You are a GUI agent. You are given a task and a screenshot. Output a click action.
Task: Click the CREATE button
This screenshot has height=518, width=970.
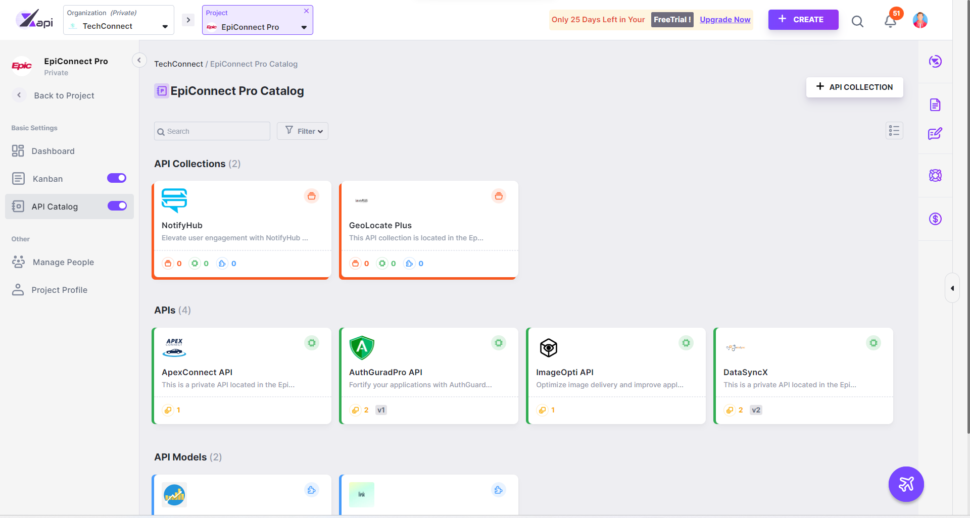click(803, 20)
